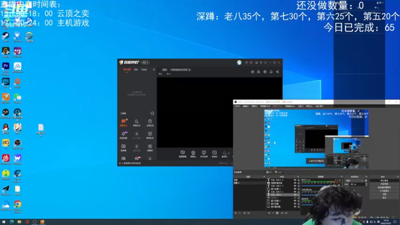
Task: Hide the 窗口采集 source
Action: click(295, 203)
